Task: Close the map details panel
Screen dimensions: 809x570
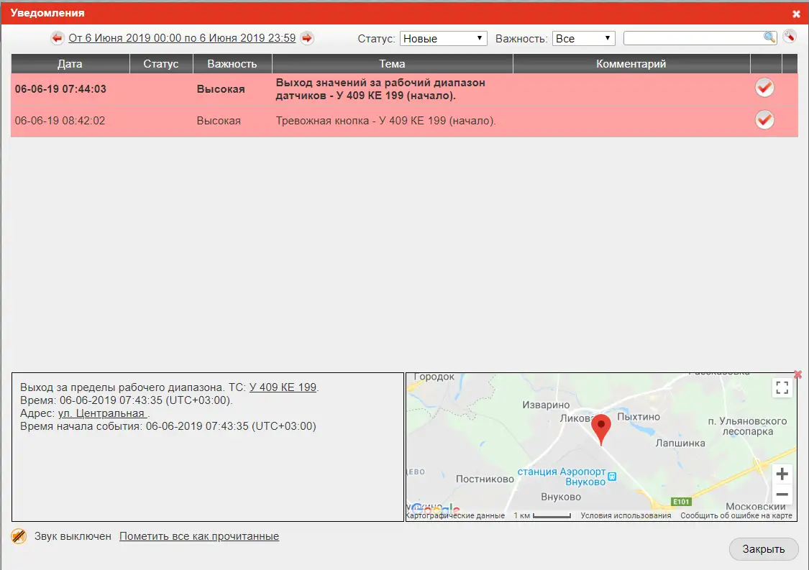Action: [x=797, y=374]
